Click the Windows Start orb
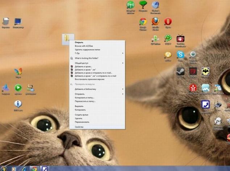Viewport: 230px width, 171px height. [x=4, y=169]
